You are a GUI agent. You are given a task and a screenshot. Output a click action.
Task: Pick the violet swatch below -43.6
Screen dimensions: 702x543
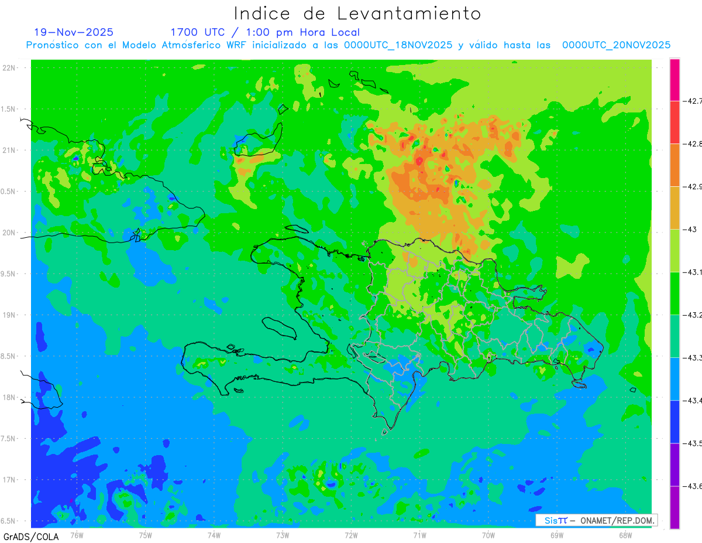tap(675, 507)
